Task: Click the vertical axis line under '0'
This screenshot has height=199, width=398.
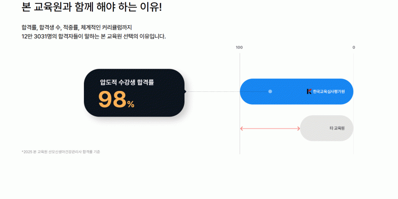Action: coord(354,67)
